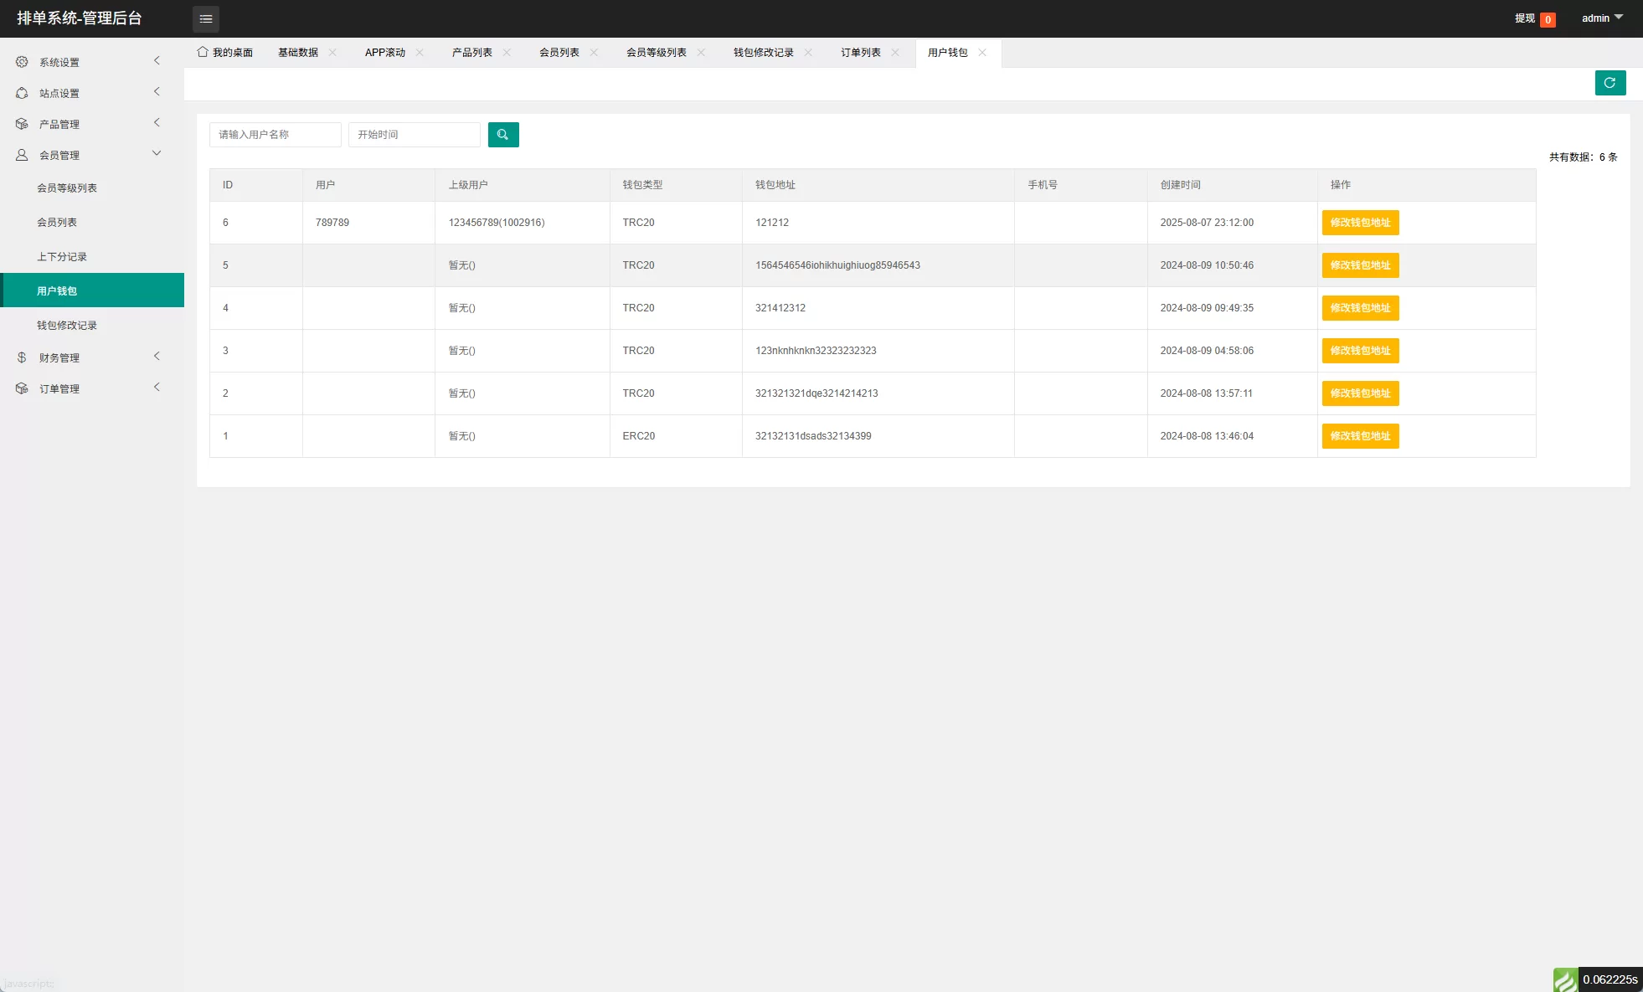
Task: Click 修改钱包地址 for the ERC20 wallet row
Action: coord(1360,436)
